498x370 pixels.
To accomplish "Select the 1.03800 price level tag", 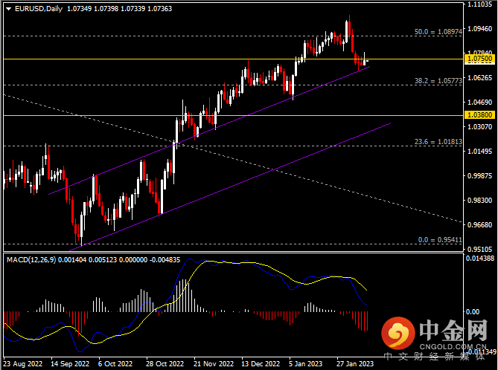I will click(x=478, y=115).
